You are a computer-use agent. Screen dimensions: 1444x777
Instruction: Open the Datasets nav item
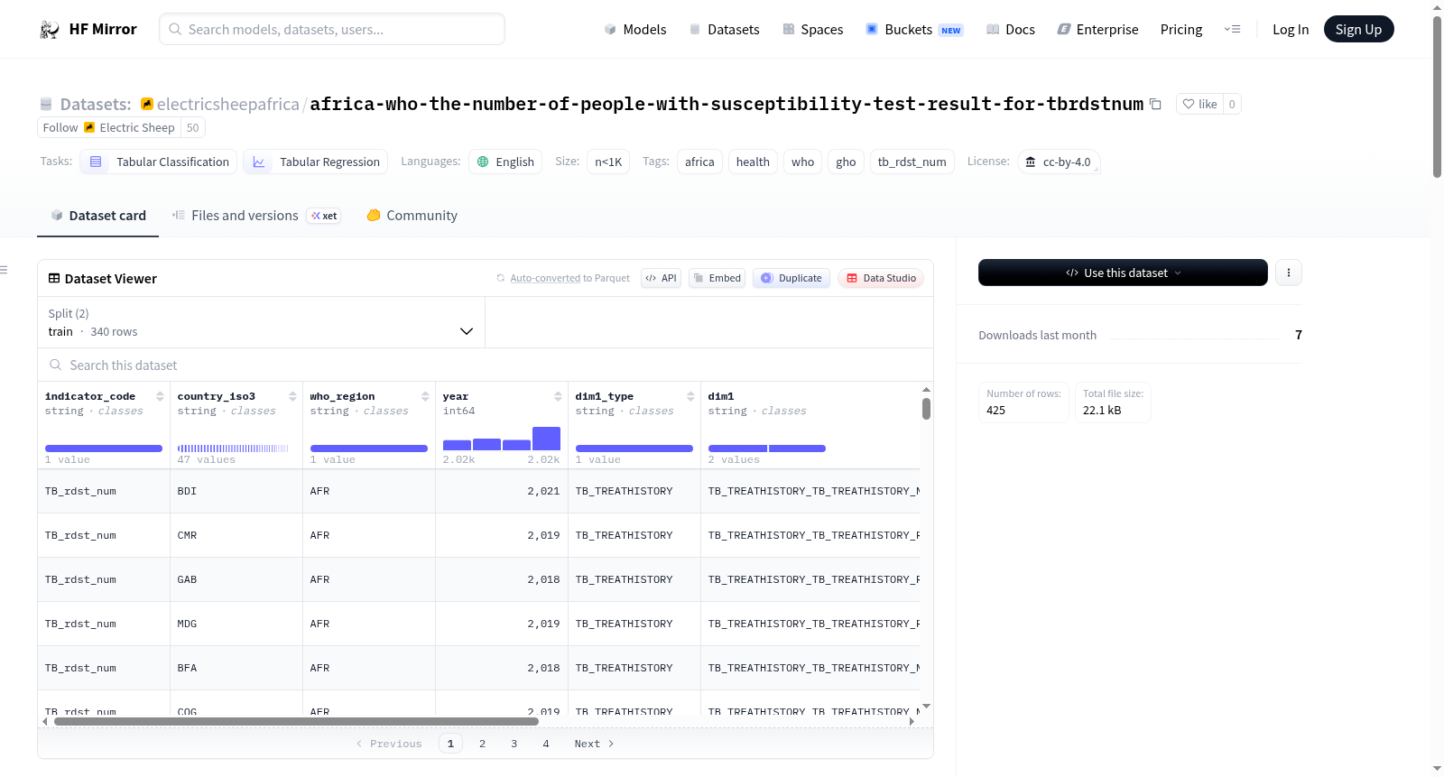(x=725, y=30)
